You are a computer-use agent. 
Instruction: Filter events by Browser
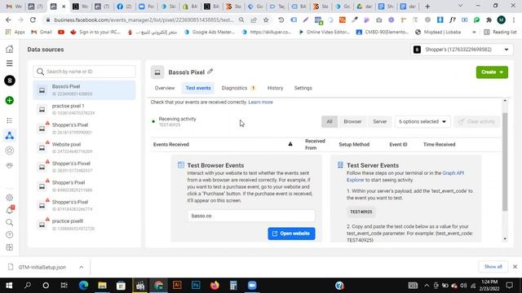click(x=352, y=121)
